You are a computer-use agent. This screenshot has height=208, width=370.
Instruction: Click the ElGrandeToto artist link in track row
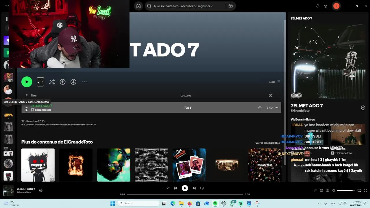click(x=43, y=110)
